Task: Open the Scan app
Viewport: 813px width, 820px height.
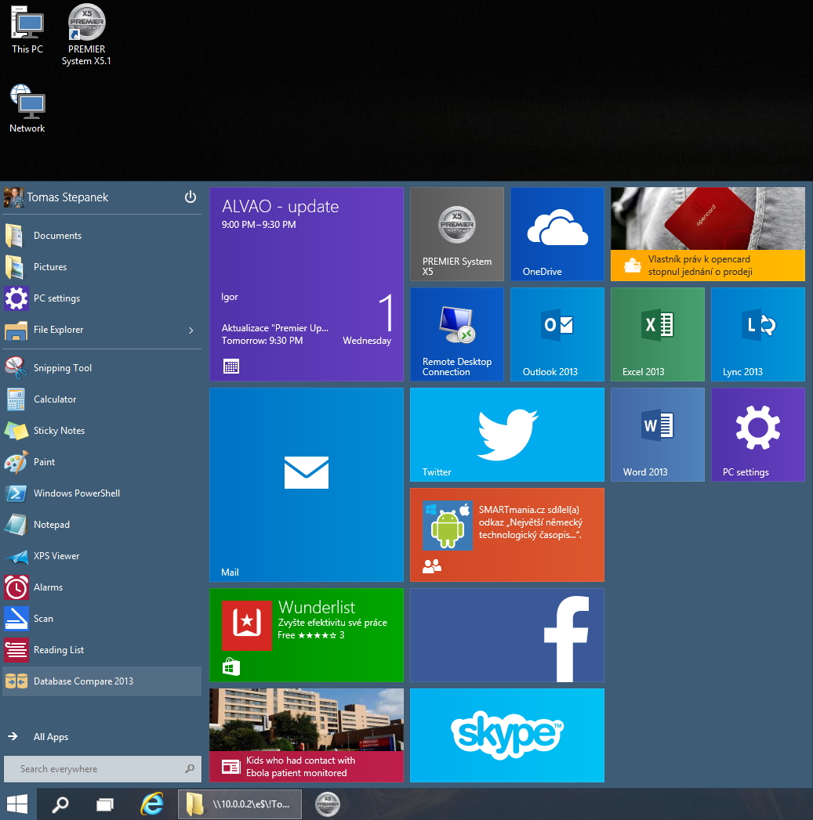Action: (x=102, y=619)
